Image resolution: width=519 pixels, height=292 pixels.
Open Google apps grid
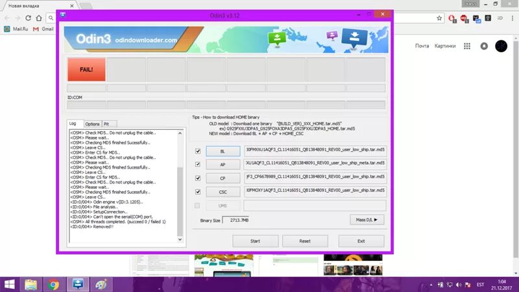click(x=467, y=46)
